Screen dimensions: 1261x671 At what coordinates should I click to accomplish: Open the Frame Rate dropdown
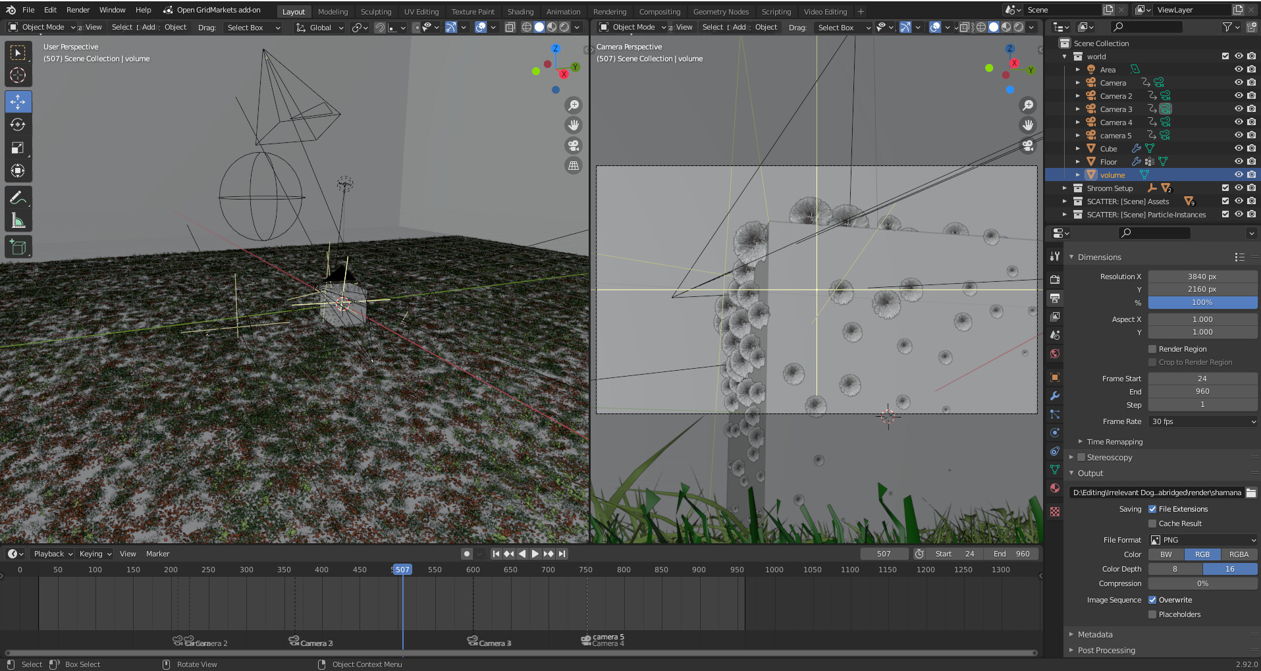(x=1202, y=421)
